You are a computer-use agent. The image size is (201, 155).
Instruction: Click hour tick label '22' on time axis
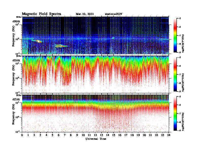157,135
